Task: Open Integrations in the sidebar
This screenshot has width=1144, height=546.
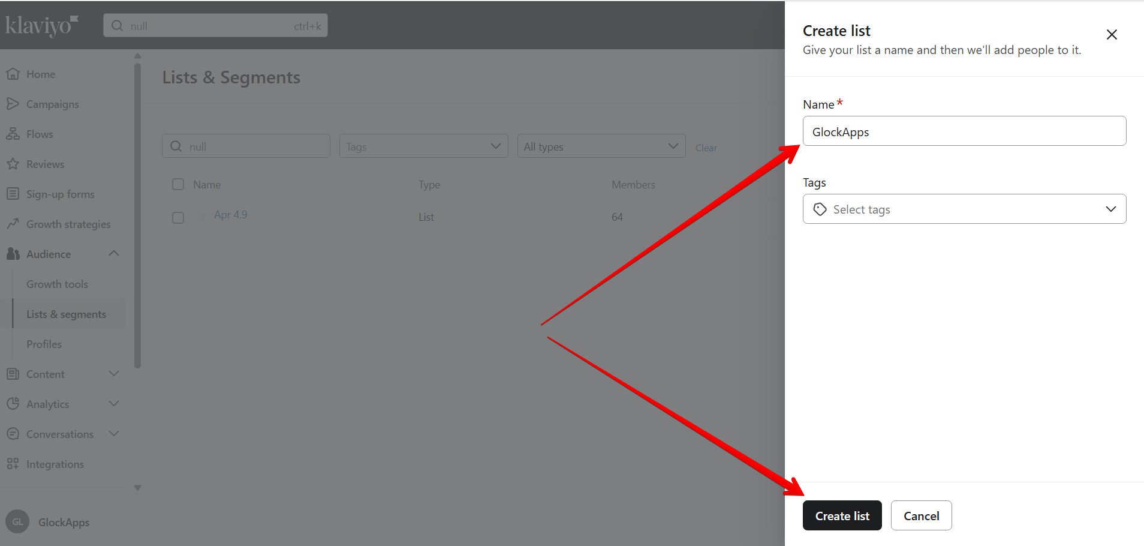Action: coord(55,464)
